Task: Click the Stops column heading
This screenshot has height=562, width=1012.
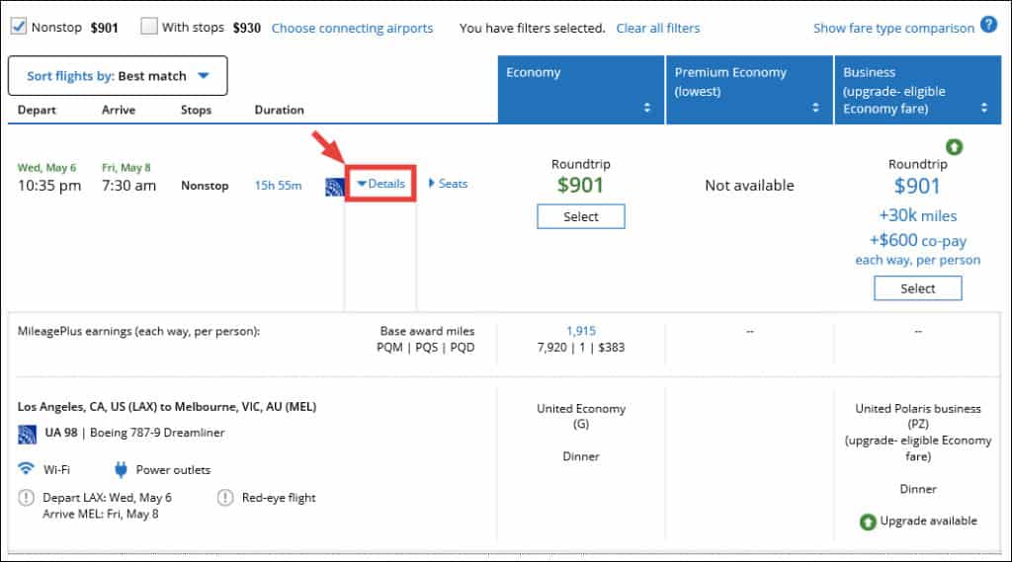Action: 197,110
